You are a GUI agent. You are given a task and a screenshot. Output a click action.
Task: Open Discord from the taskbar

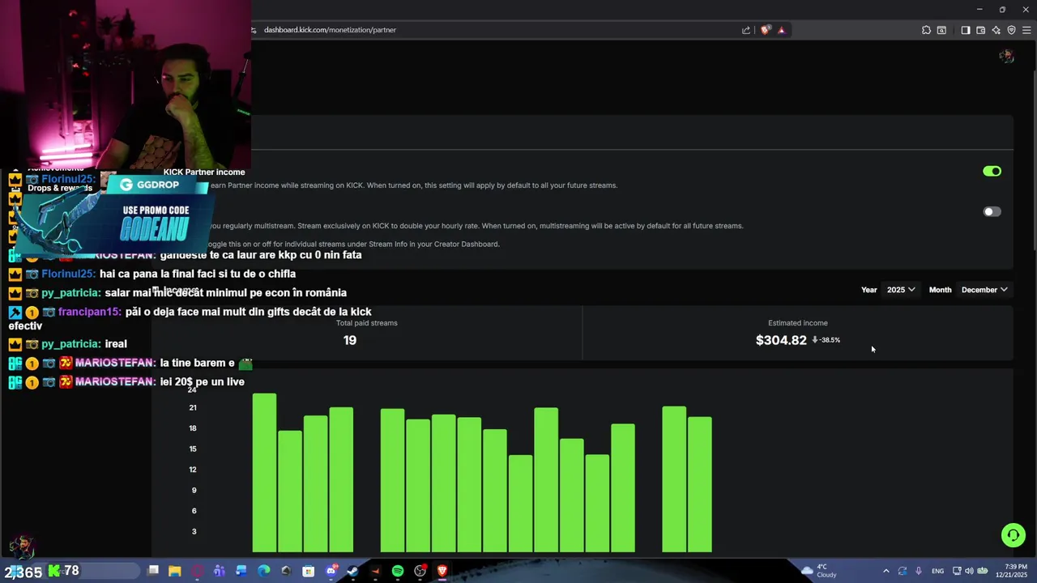[331, 571]
